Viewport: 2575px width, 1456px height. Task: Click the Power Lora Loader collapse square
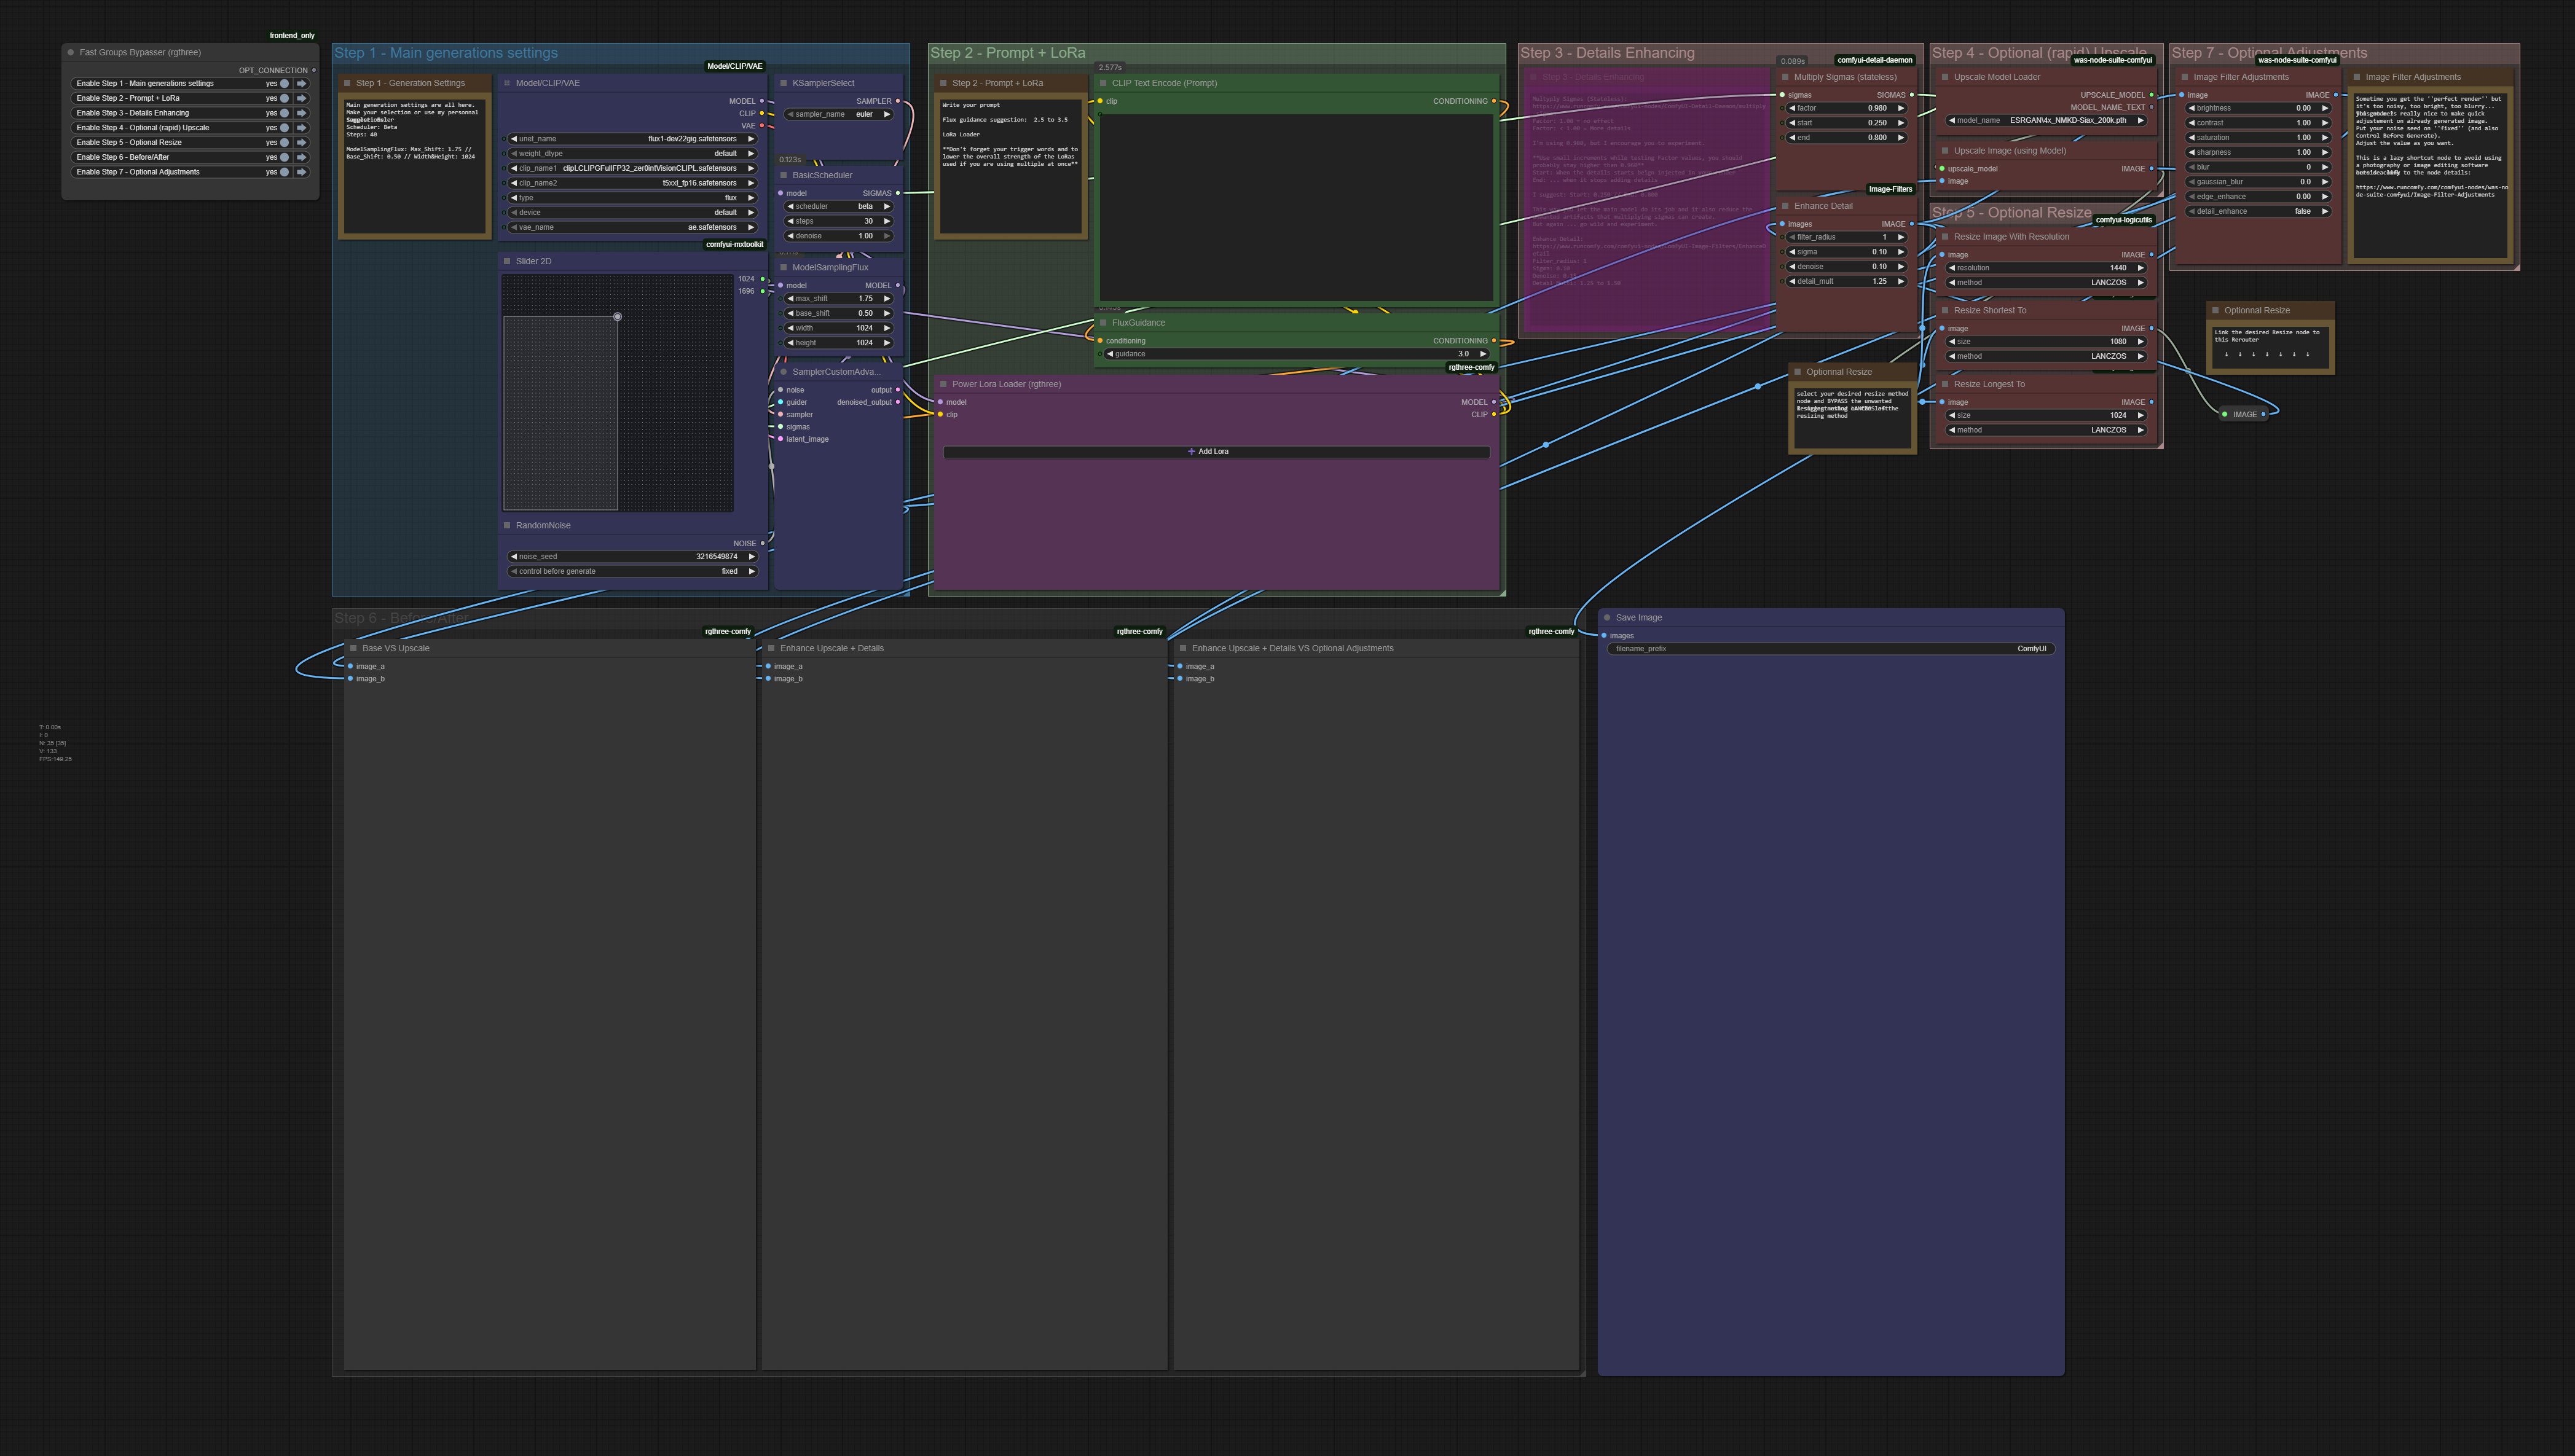coord(942,384)
